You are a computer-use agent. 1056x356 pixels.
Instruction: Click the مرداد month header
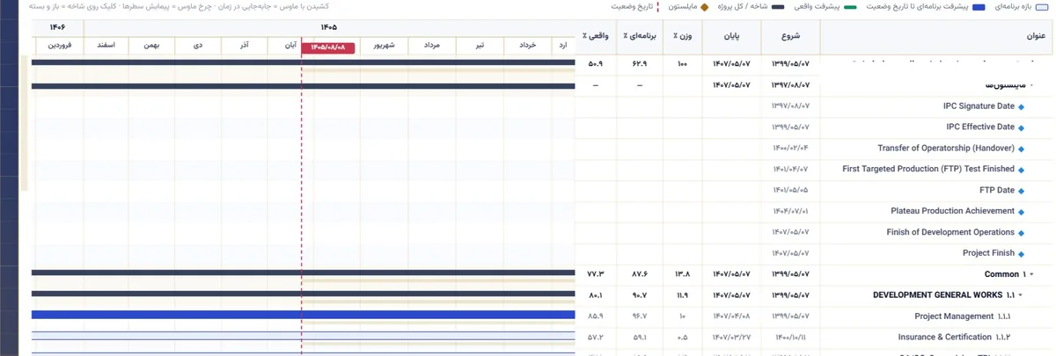point(431,44)
